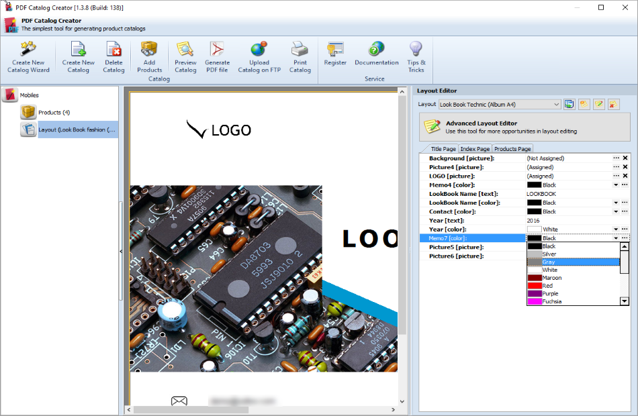The height and width of the screenshot is (416, 638).
Task: Open custom color ellipsis for Contact [color]
Action: tap(625, 211)
